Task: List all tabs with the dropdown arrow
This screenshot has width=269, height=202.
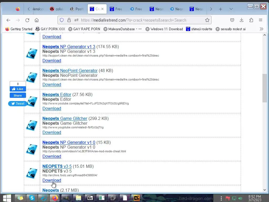Action: [231, 9]
